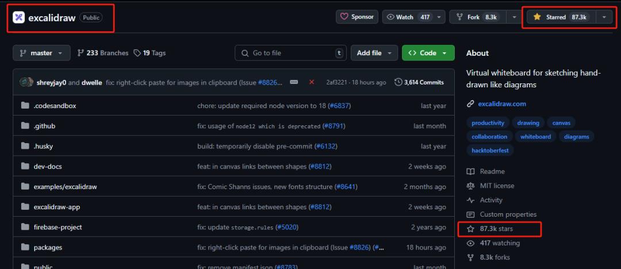
Task: Open Custom properties link
Action: pos(501,214)
